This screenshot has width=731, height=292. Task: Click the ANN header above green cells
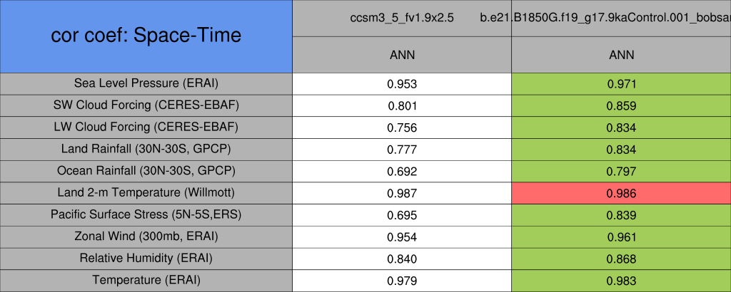coord(621,55)
